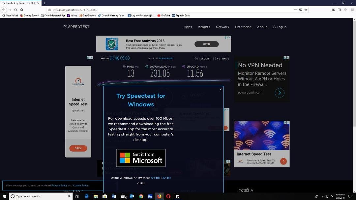Save page to Pocket
Image resolution: width=356 pixels, height=200 pixels.
point(301,10)
